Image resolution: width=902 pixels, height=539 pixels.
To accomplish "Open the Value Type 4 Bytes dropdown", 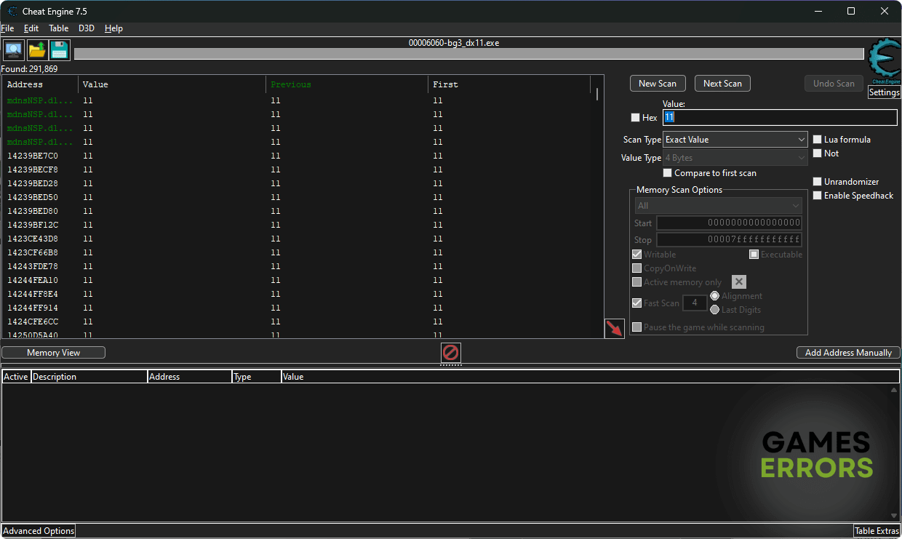I will pos(735,158).
